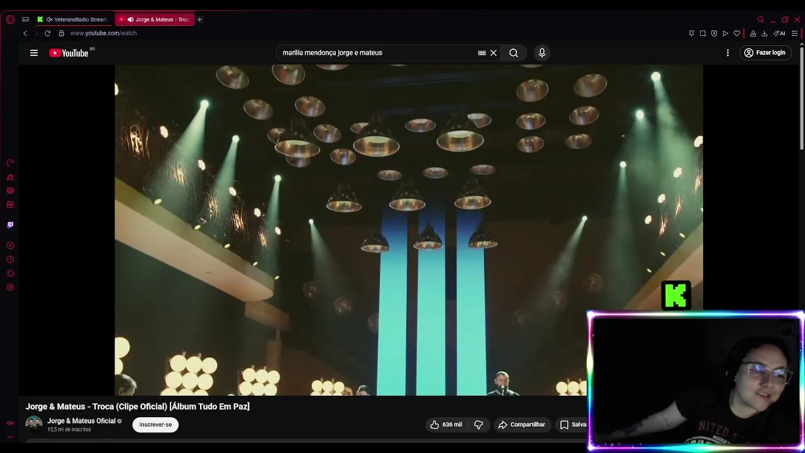Click the video player to pause
Image resolution: width=805 pixels, height=453 pixels.
pyautogui.click(x=409, y=230)
